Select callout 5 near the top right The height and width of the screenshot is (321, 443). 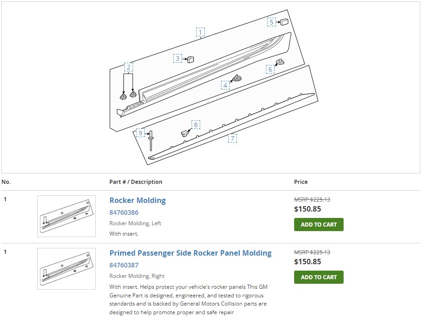(271, 22)
